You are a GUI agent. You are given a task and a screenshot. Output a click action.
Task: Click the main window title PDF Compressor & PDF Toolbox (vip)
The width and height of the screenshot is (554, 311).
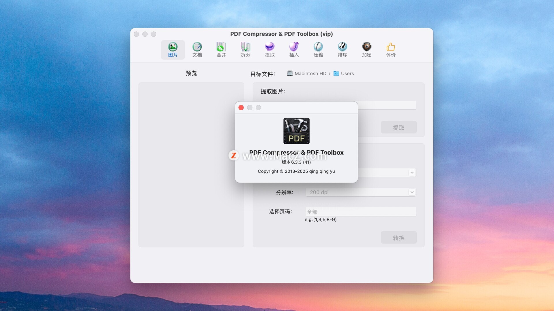point(282,34)
